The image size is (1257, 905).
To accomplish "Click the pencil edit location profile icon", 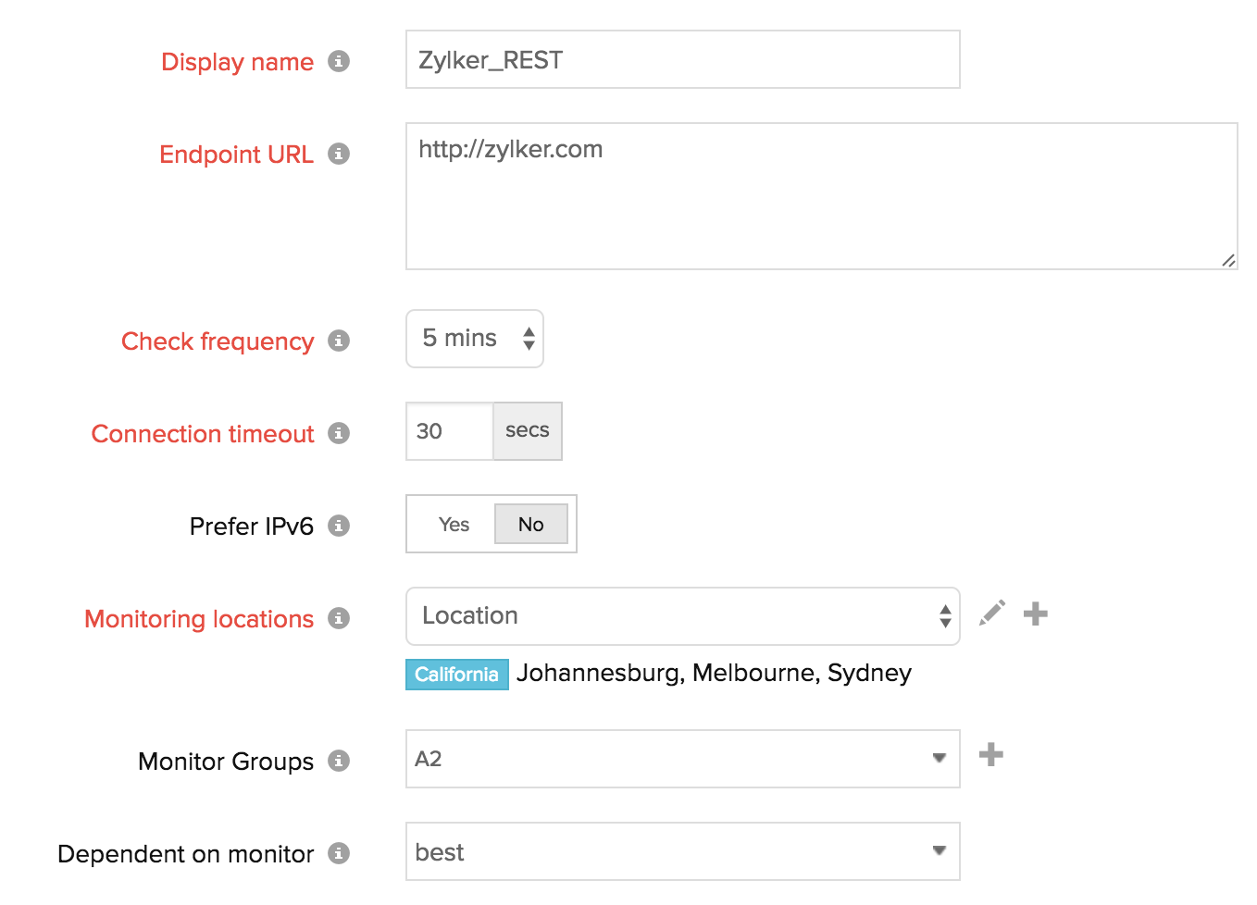I will (992, 614).
